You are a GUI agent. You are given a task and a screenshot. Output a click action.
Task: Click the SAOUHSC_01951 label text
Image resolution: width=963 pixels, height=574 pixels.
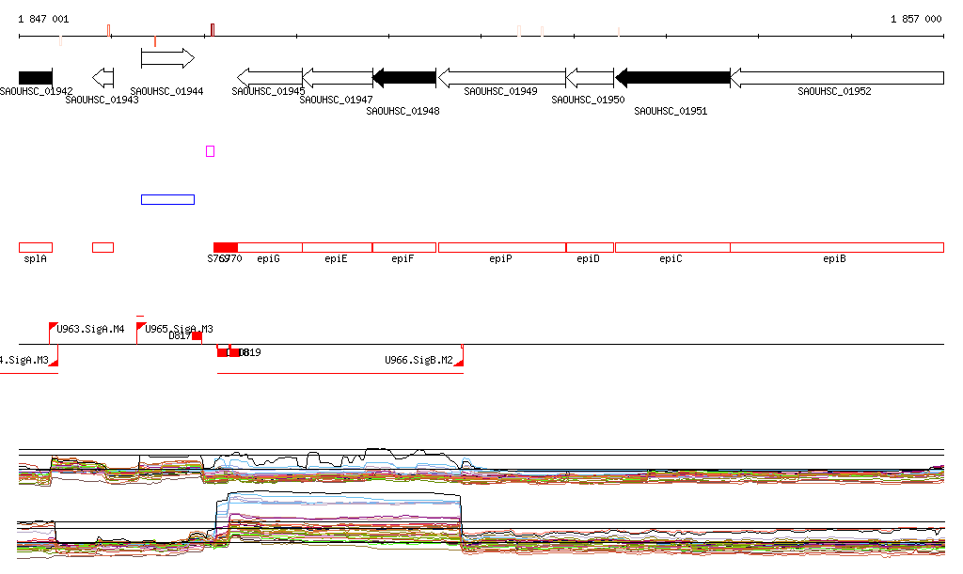[x=671, y=111]
